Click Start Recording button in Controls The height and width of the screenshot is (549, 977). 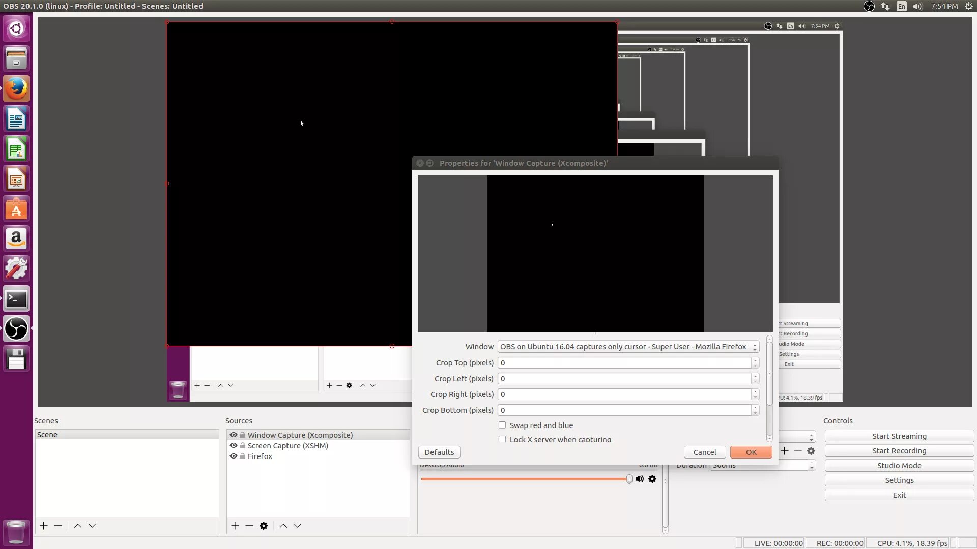pyautogui.click(x=899, y=450)
